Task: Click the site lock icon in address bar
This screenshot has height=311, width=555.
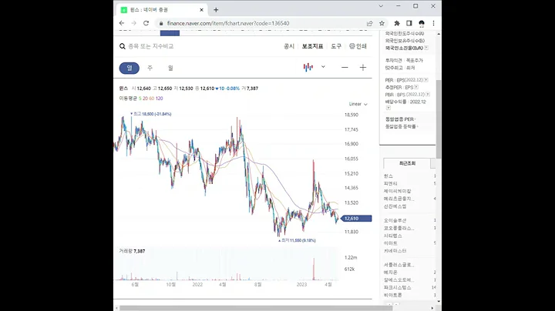Action: coord(161,23)
